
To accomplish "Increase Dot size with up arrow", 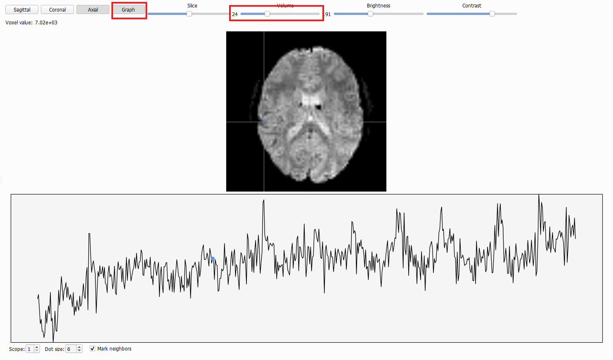I will (79, 347).
